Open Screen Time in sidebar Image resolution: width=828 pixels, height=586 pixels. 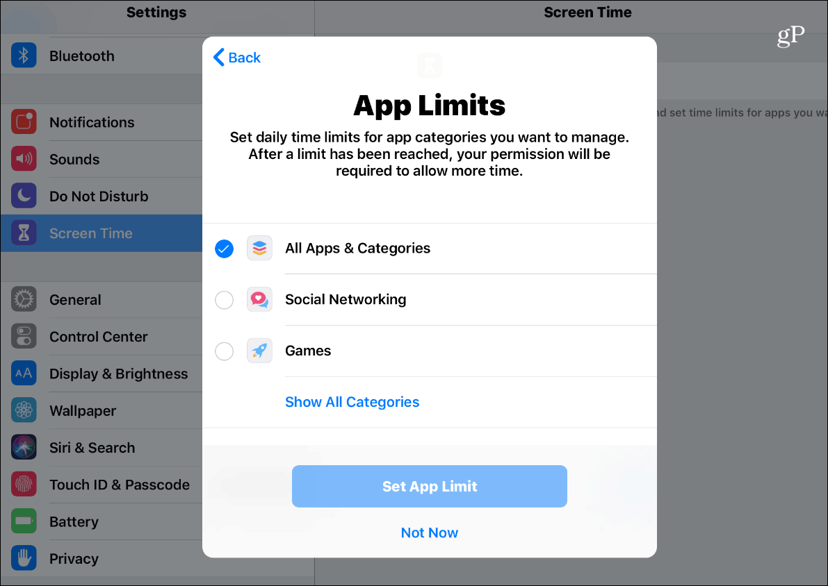(x=102, y=233)
